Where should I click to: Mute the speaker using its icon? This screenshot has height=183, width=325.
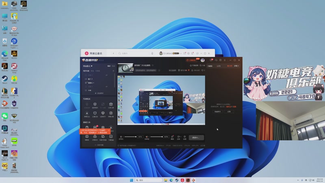click(147, 137)
